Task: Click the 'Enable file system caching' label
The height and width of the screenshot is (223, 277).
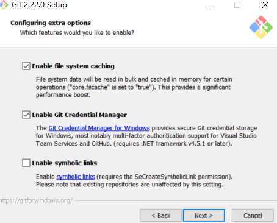Action: 73,66
